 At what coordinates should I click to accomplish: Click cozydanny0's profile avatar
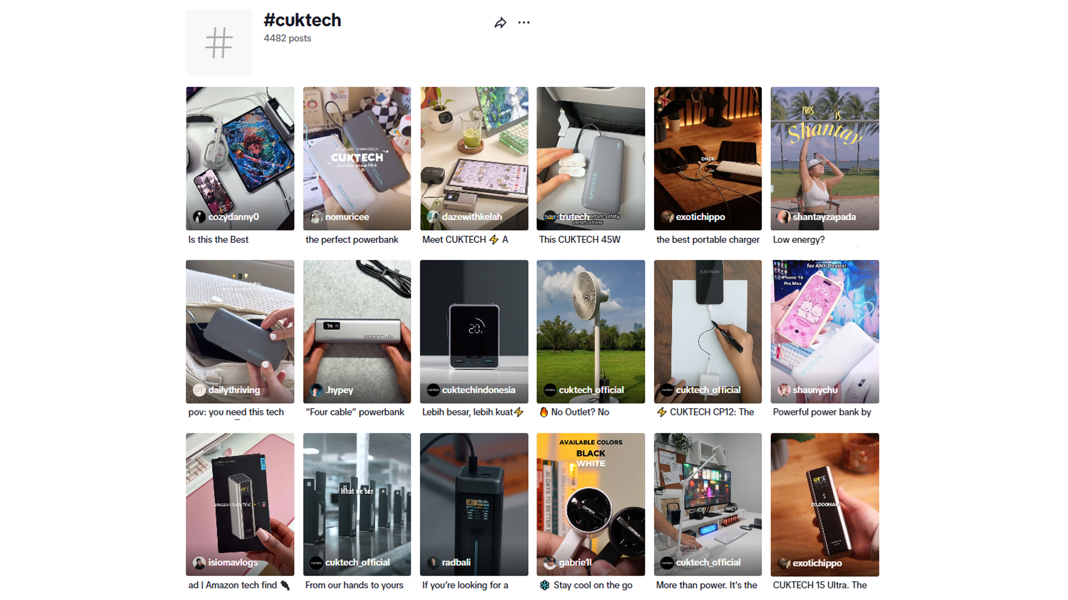click(x=199, y=217)
